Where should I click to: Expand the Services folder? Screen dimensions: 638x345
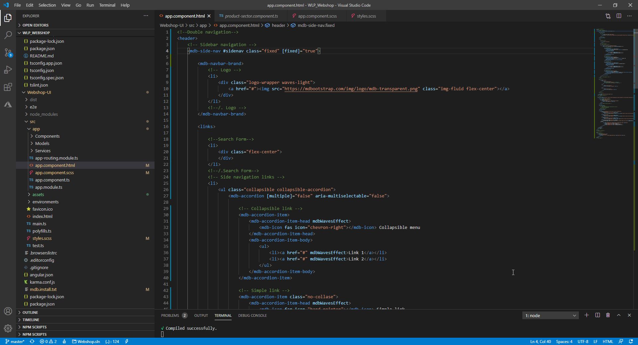(43, 151)
